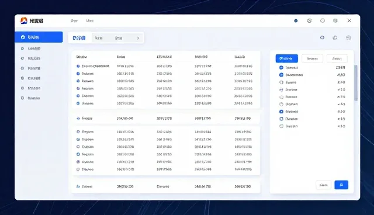Click the orange and blue app logo

[x=23, y=20]
